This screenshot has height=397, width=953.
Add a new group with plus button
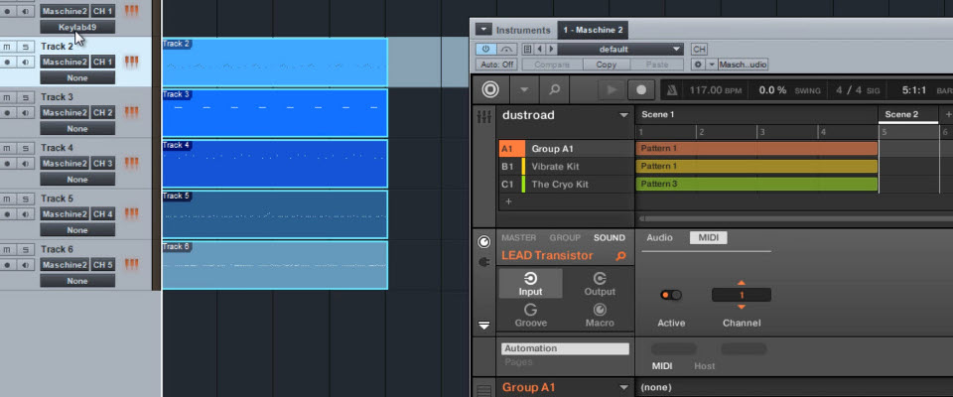tap(508, 201)
